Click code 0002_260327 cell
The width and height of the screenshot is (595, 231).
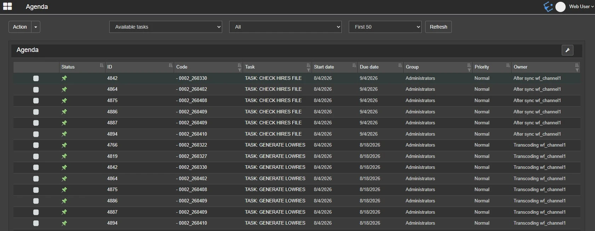pos(192,156)
